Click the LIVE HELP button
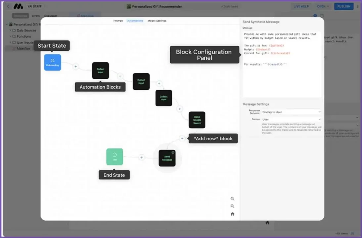The height and width of the screenshot is (238, 362). pos(301,6)
